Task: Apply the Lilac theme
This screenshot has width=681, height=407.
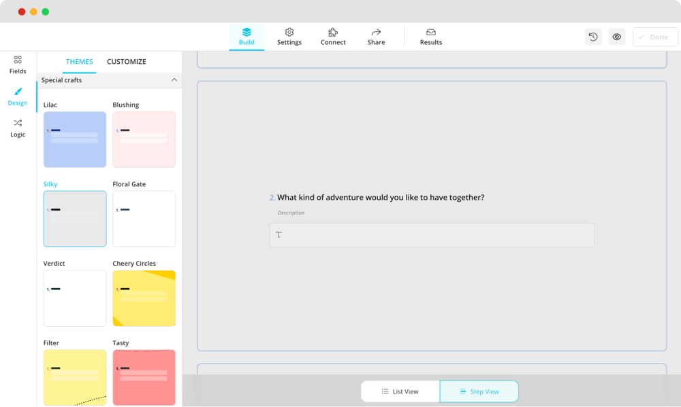Action: point(75,139)
